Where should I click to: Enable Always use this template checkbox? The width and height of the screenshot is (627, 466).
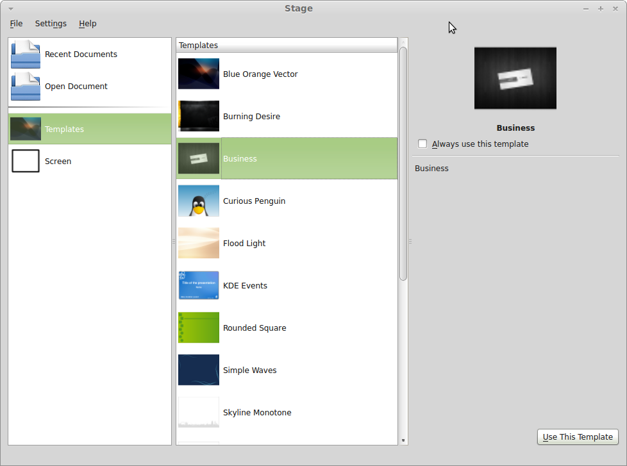click(422, 144)
